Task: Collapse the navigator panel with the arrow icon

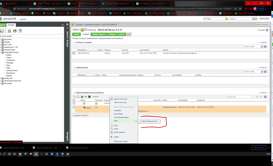Action: pos(67,25)
